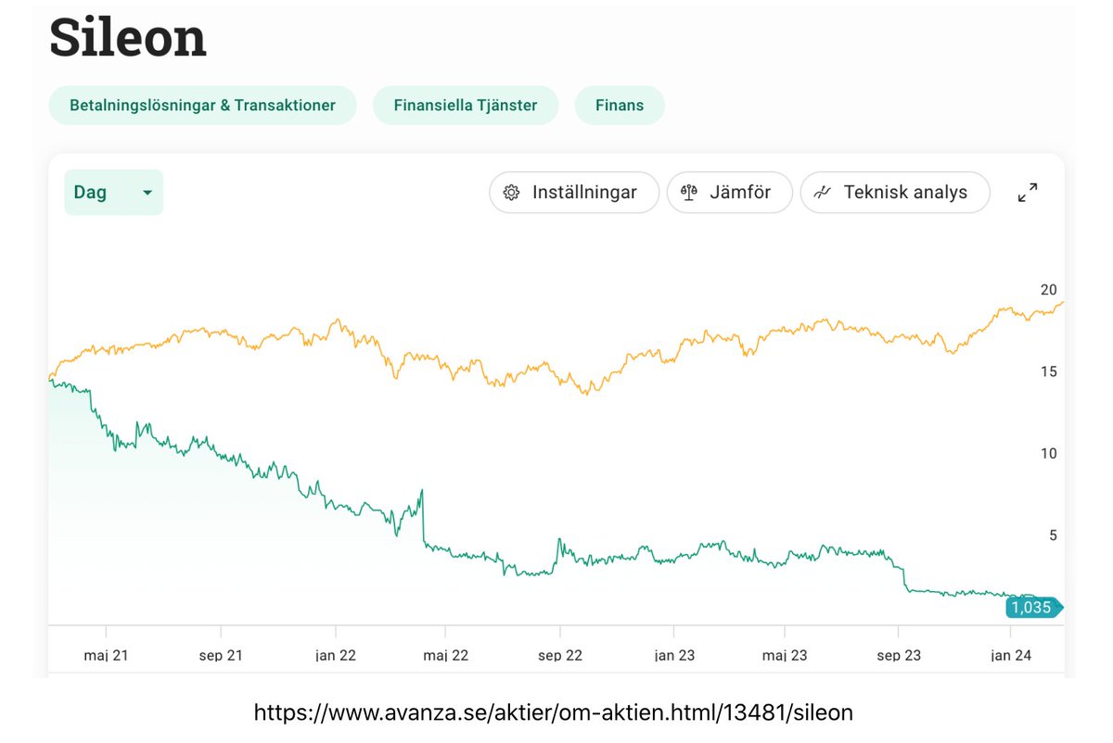Click the trend-line icon in Teknisk analys
Screen dimensions: 1113x743
(x=822, y=193)
